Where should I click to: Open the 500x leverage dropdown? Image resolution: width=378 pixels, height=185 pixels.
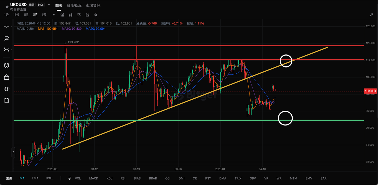(x=41, y=5)
